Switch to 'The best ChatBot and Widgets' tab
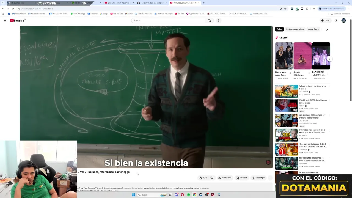The height and width of the screenshot is (198, 352). pos(152,3)
